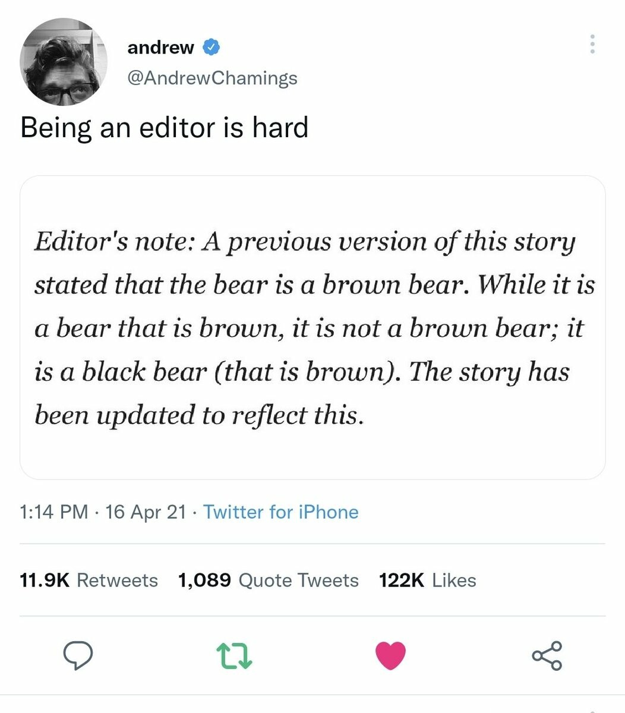View the 1,089 Quote Tweets
The width and height of the screenshot is (625, 713).
click(x=269, y=580)
